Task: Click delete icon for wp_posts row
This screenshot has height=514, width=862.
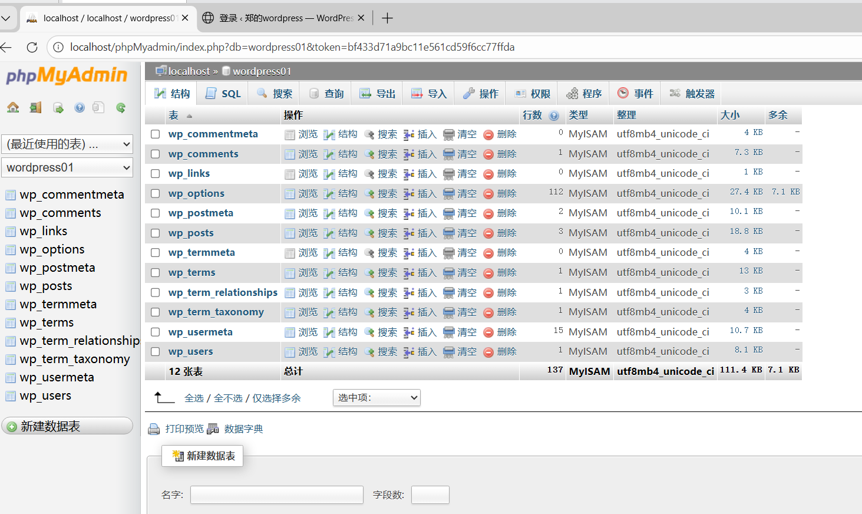Action: tap(488, 233)
